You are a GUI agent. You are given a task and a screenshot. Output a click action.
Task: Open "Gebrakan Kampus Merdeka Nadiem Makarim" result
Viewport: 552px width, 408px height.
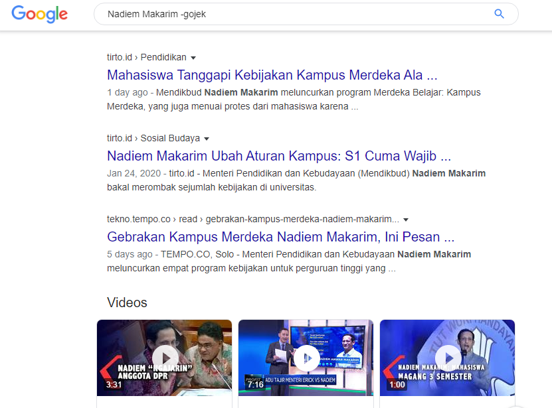[280, 237]
